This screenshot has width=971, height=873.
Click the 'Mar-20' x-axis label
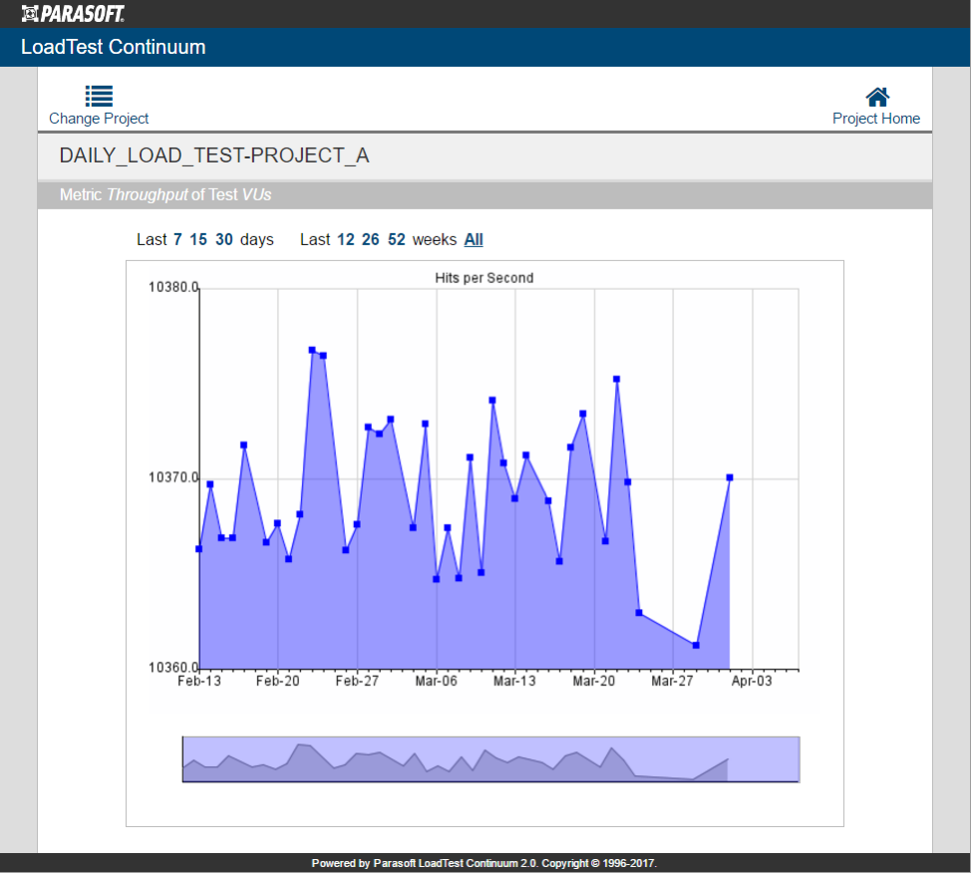point(594,681)
